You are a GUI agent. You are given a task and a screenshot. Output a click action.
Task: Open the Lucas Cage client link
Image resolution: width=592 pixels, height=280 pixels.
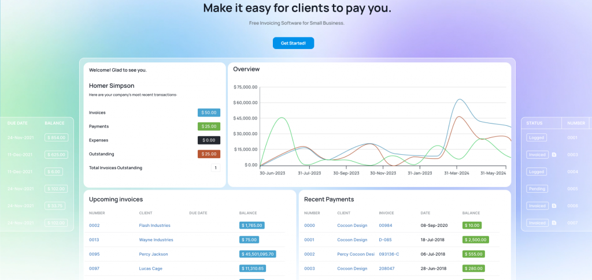pos(150,268)
